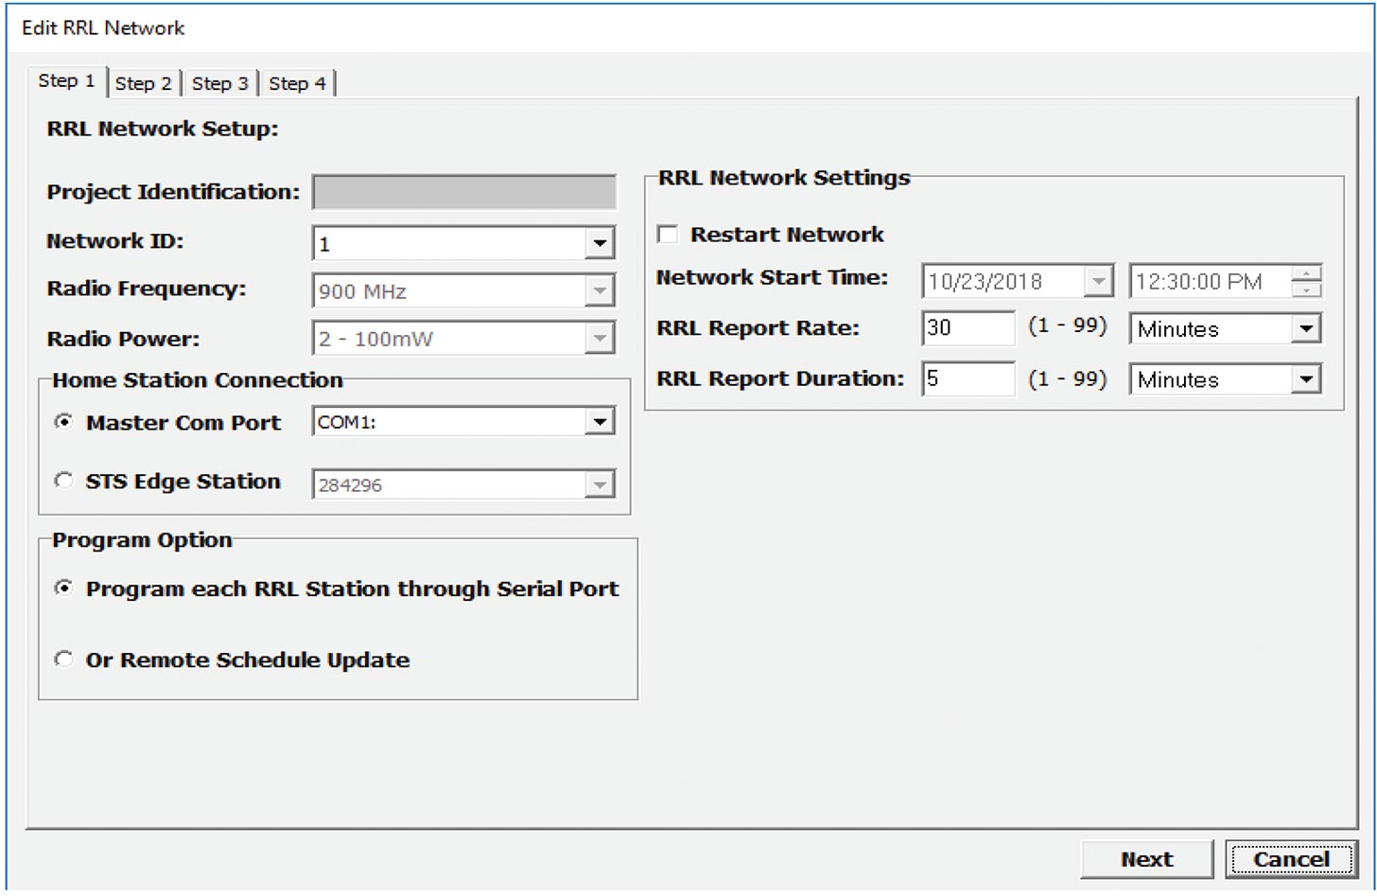Click the Next button

point(1146,859)
